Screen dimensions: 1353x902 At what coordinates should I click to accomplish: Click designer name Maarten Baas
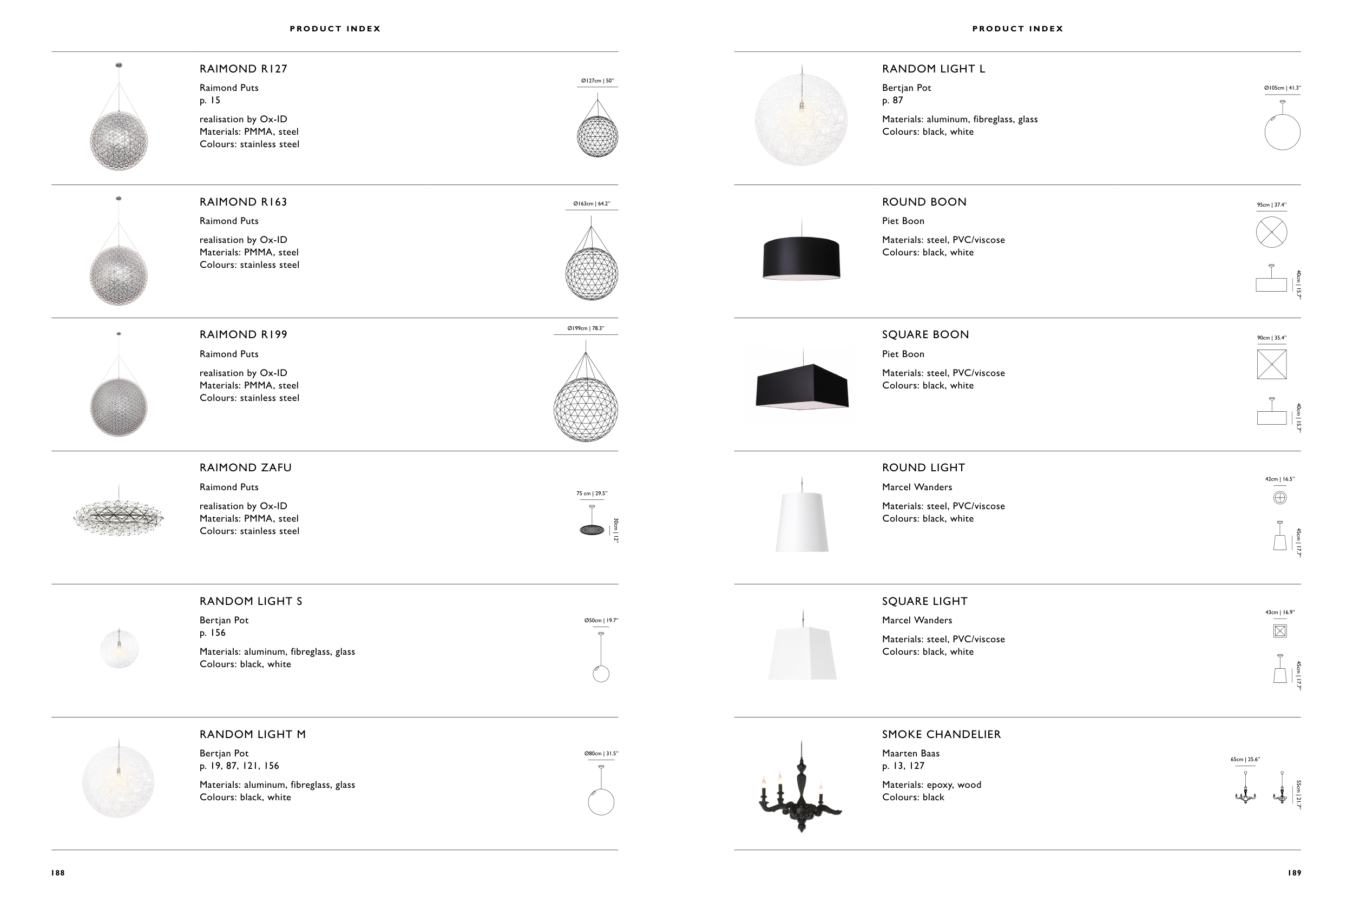tap(911, 754)
